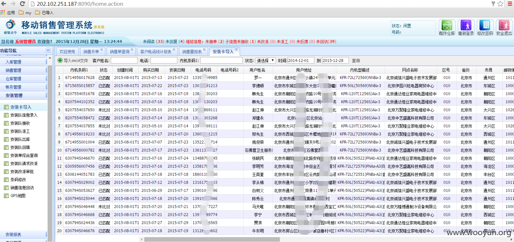The width and height of the screenshot is (514, 242).
Task: Open the browser menu icon
Action: pos(510,4)
